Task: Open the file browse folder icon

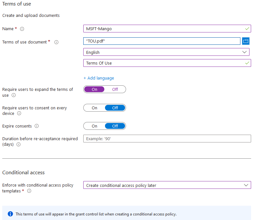Action: (x=246, y=41)
